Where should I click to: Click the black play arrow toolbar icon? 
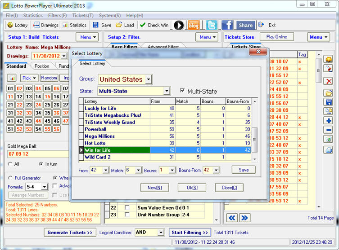(x=179, y=25)
